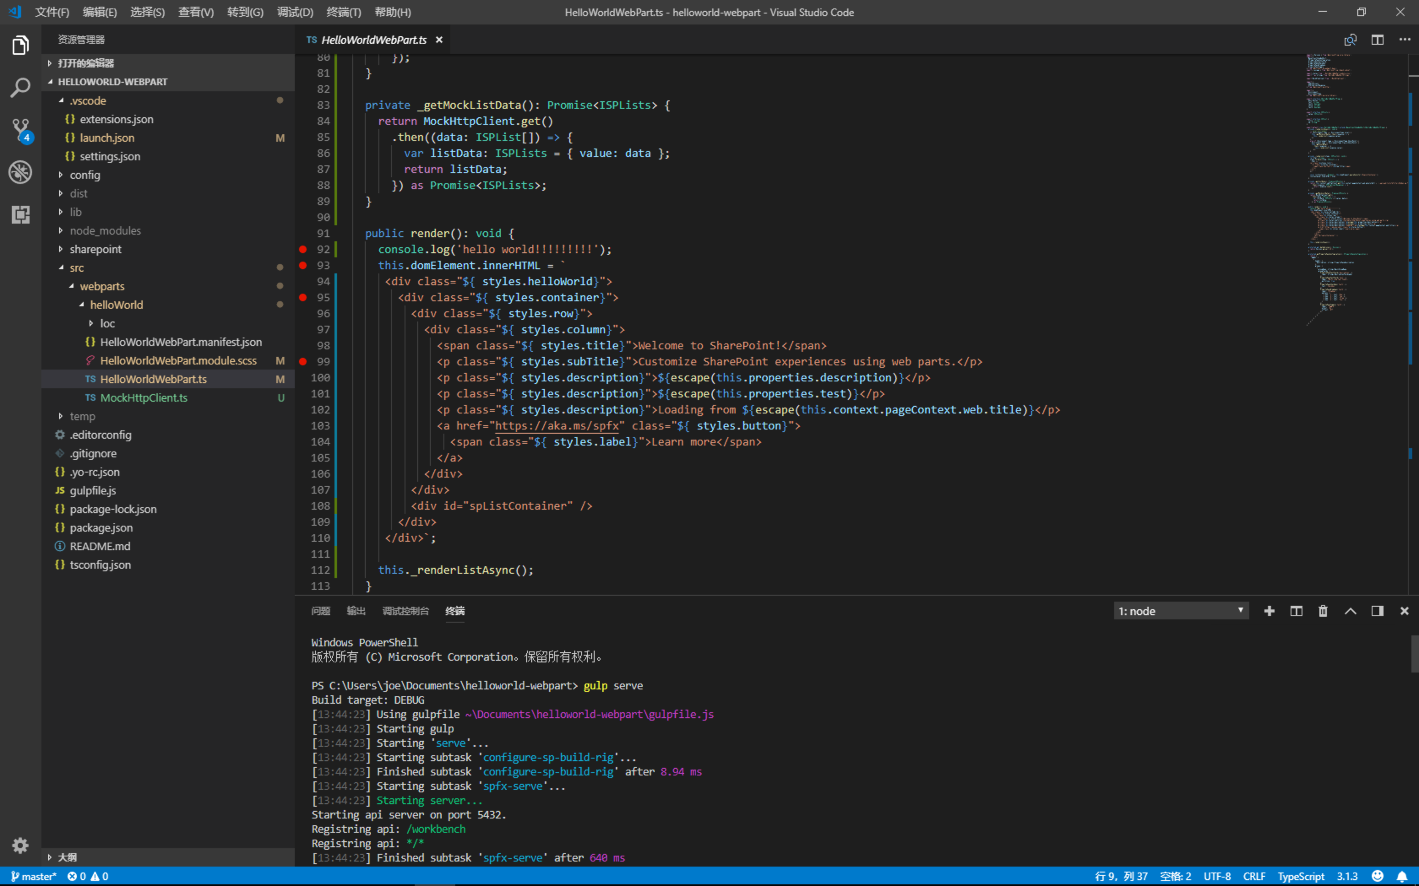This screenshot has width=1419, height=886.
Task: Split the editor using the top-right icon
Action: point(1377,39)
